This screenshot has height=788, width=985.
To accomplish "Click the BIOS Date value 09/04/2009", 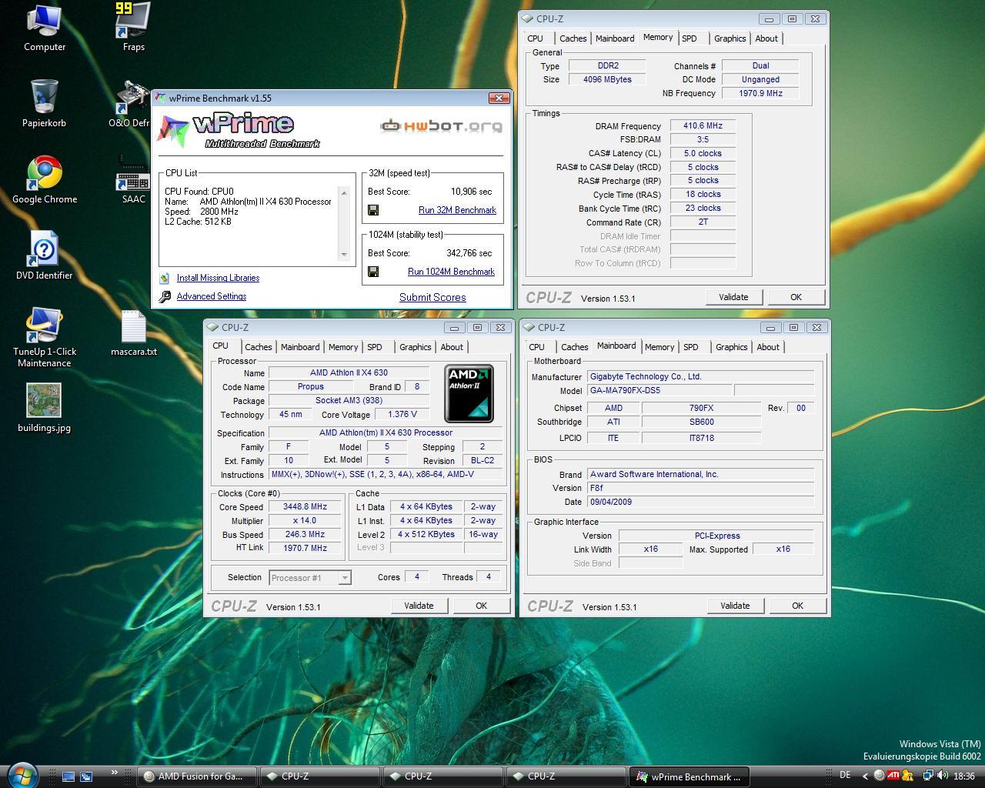I will pos(700,502).
